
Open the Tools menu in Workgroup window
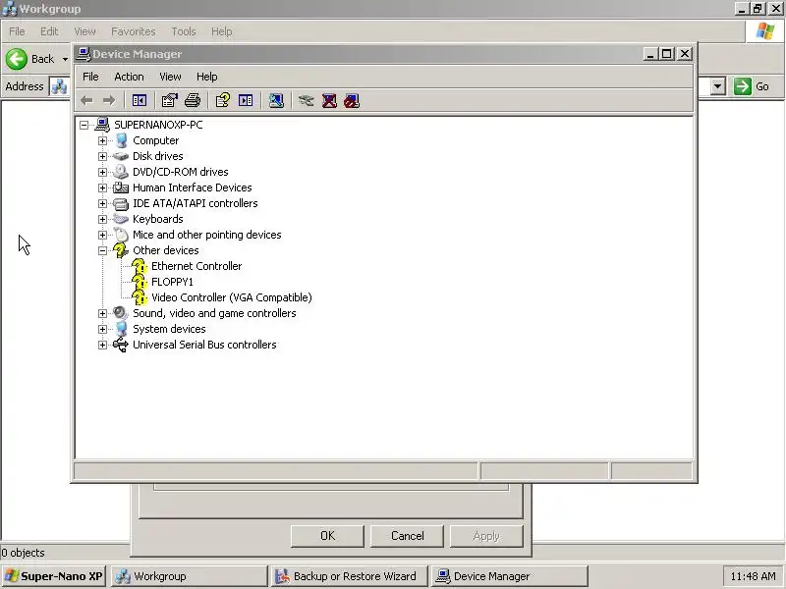pos(184,31)
